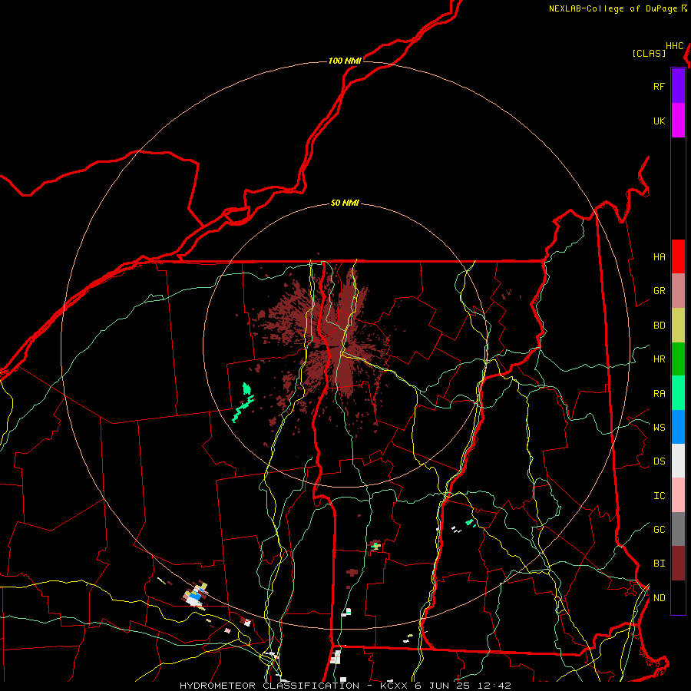
Task: Click the BI legend label
Action: click(659, 564)
